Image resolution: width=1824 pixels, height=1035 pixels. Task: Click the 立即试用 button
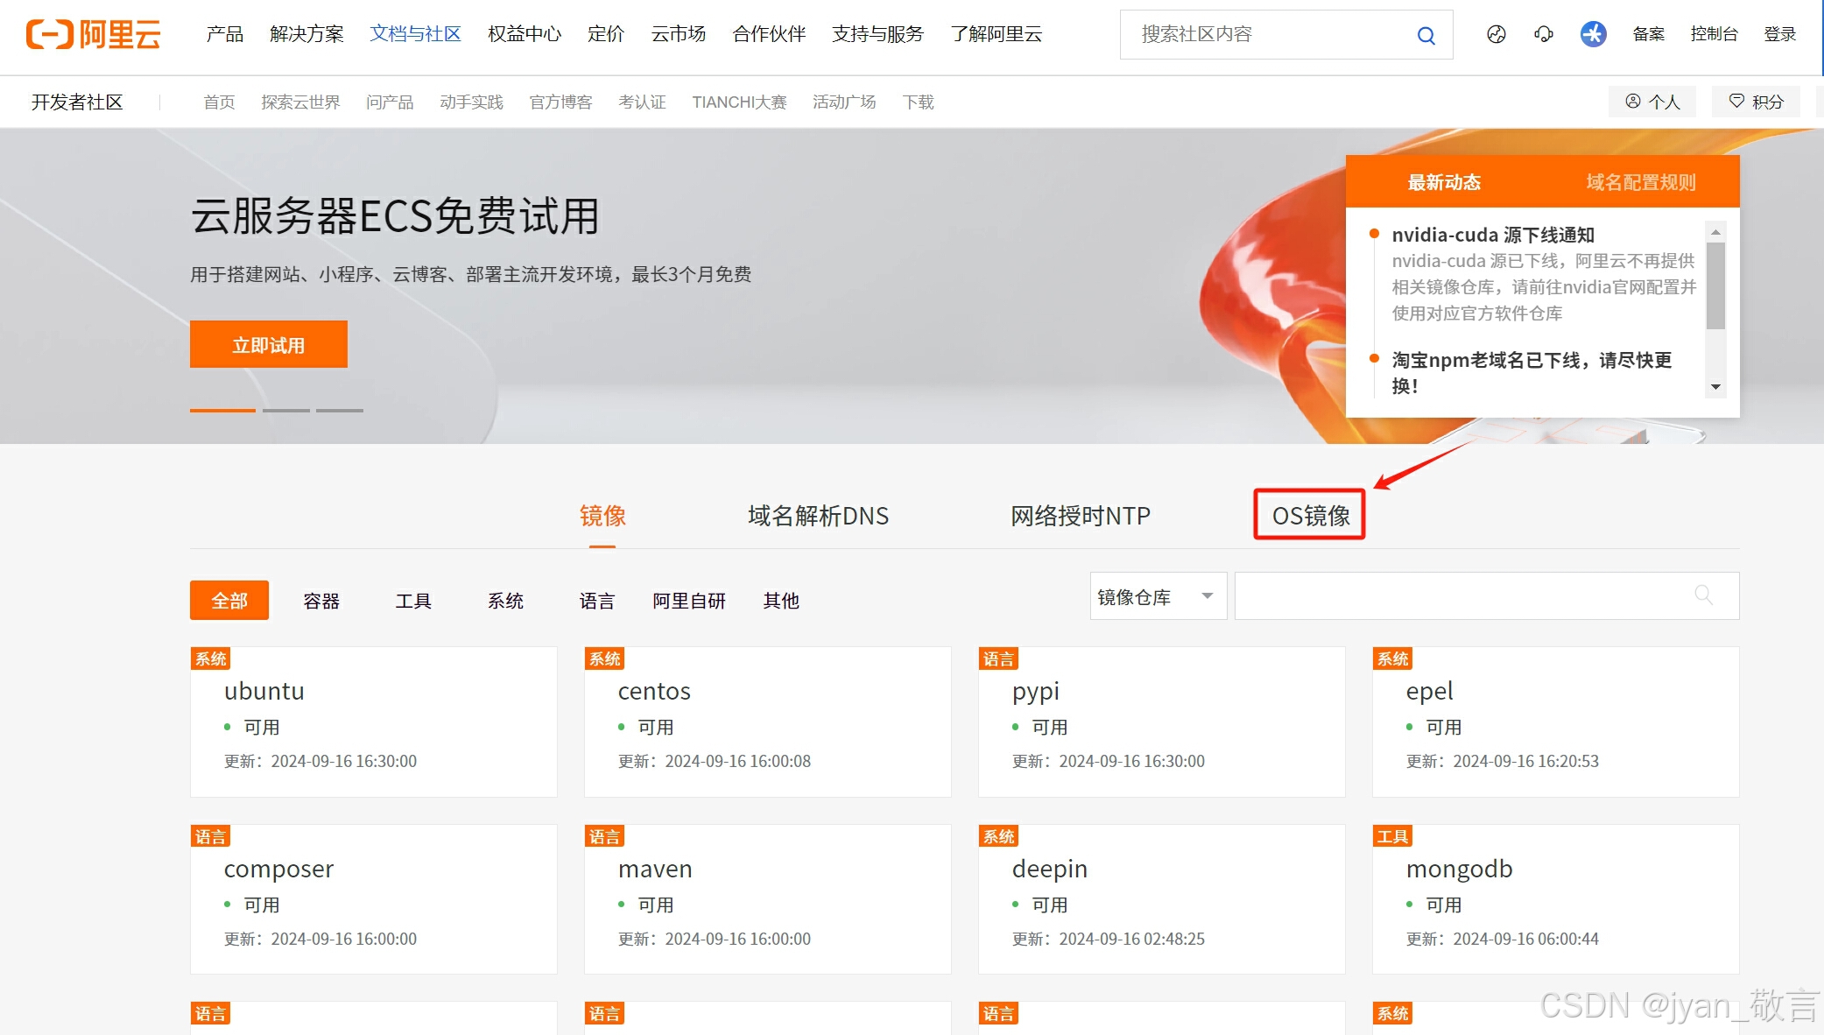pyautogui.click(x=268, y=345)
